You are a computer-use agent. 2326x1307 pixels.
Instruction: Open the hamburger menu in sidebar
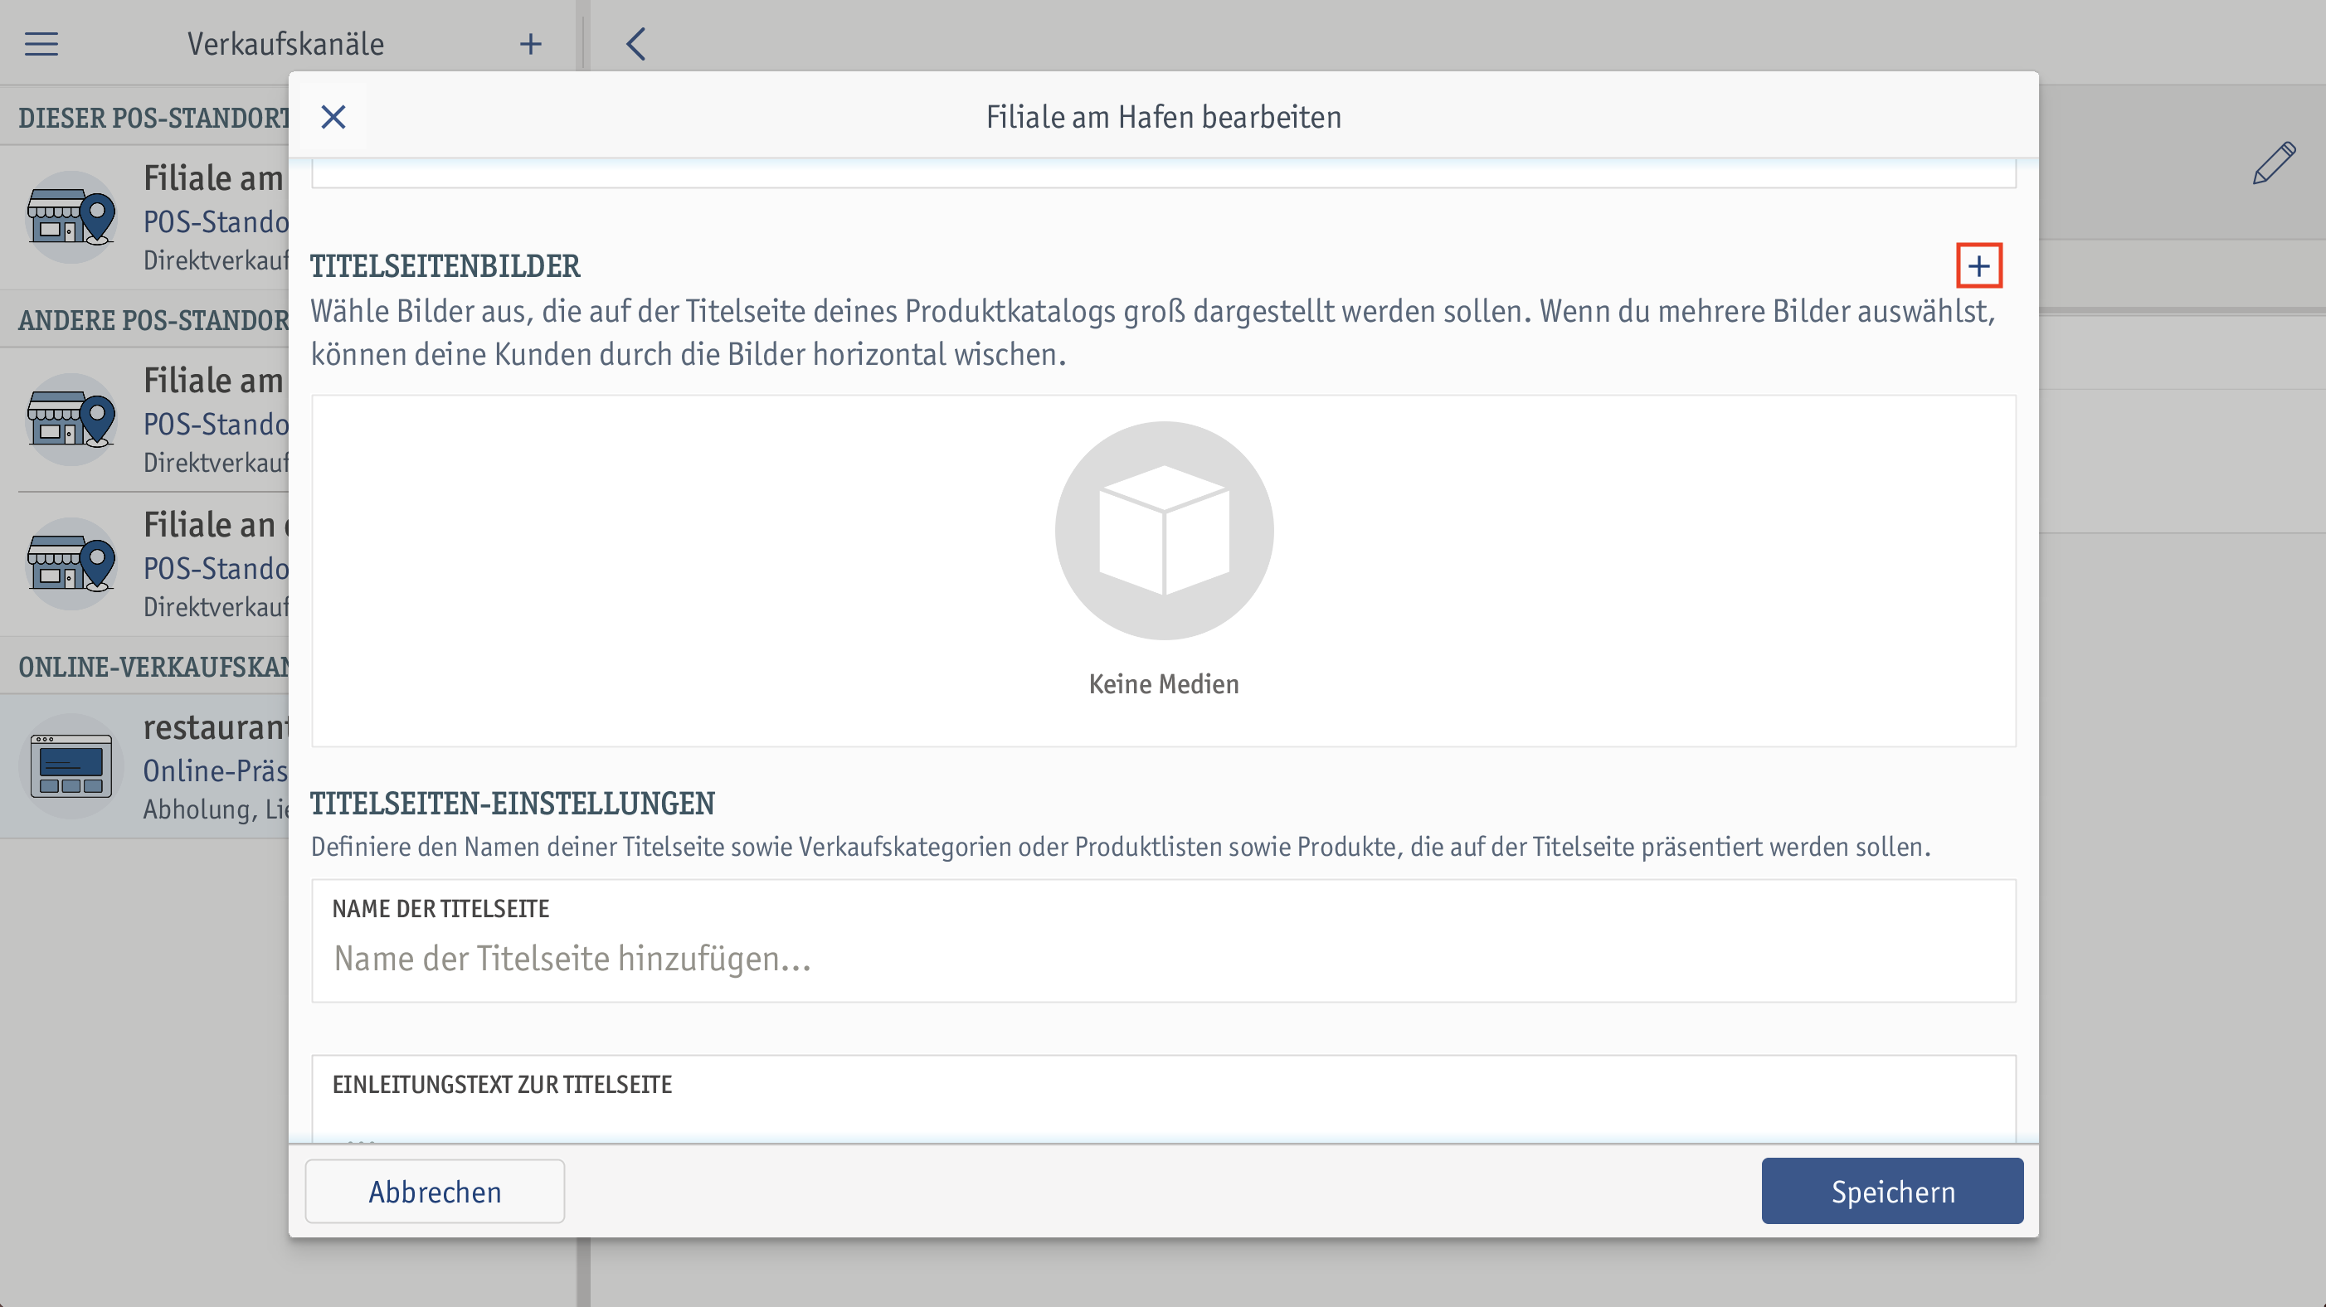pos(41,43)
